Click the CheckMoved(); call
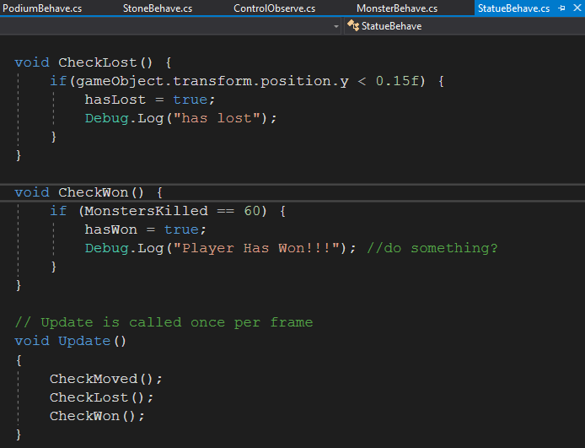Screen dimensions: 585x448 pos(106,379)
